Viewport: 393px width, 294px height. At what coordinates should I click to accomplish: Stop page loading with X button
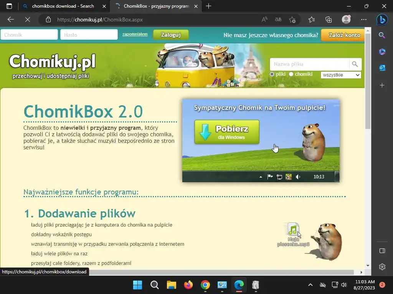point(28,20)
